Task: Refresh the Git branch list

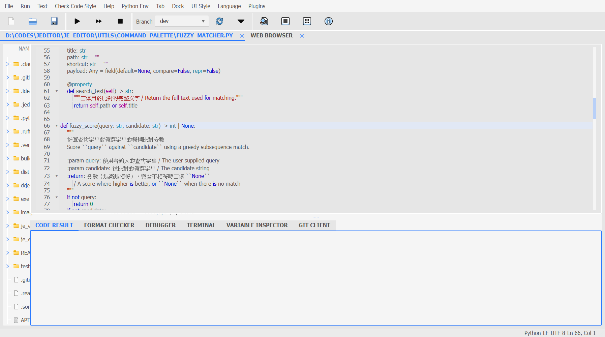Action: coord(219,21)
